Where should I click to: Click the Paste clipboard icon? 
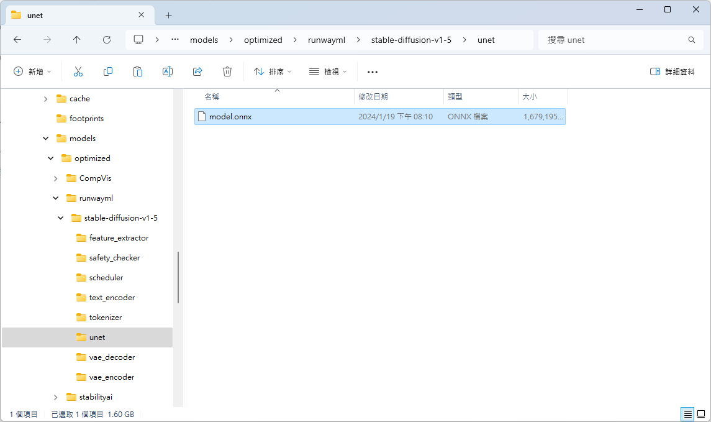pos(137,71)
